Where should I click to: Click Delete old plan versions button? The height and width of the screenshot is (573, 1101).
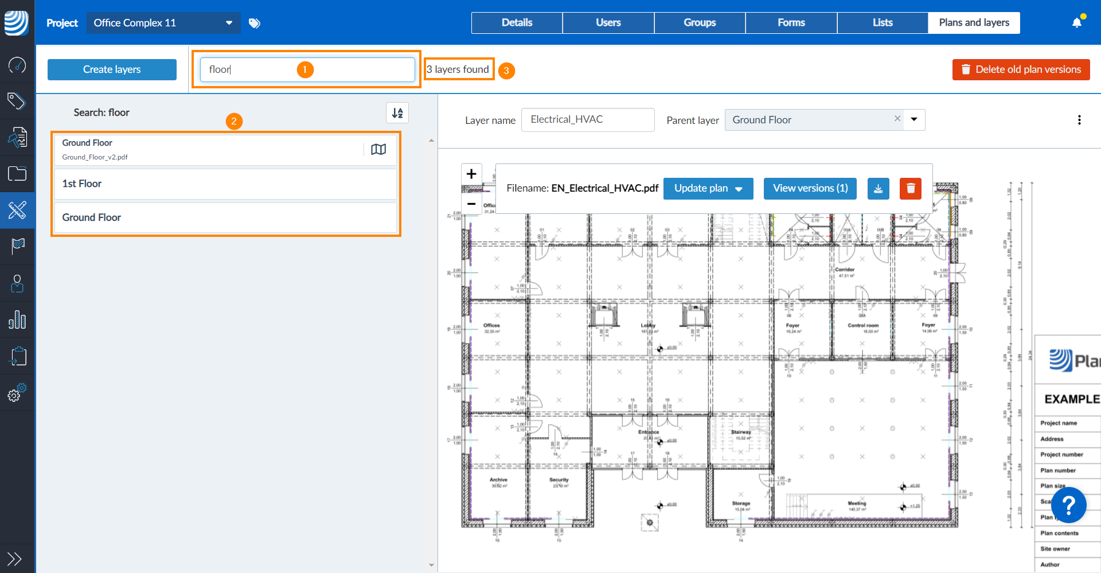[1021, 69]
